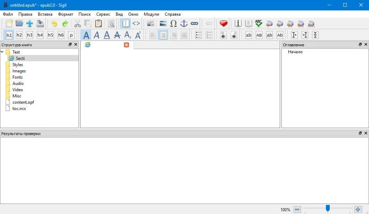Toggle bold formatting

click(x=86, y=35)
